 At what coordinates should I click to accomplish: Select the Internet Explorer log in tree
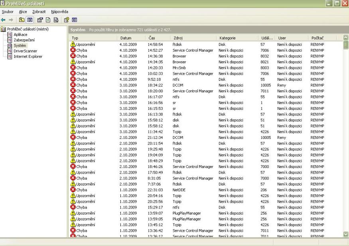click(28, 57)
